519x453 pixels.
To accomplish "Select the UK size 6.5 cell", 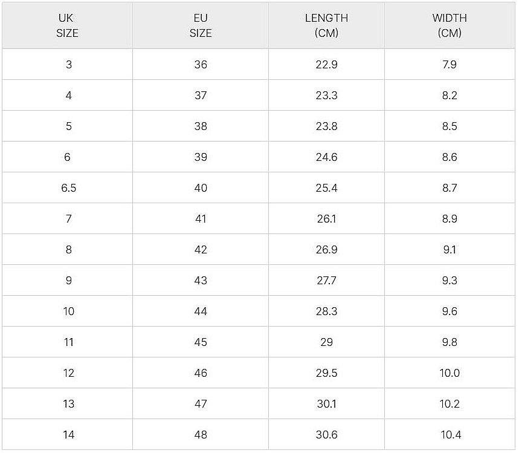I will pyautogui.click(x=68, y=188).
